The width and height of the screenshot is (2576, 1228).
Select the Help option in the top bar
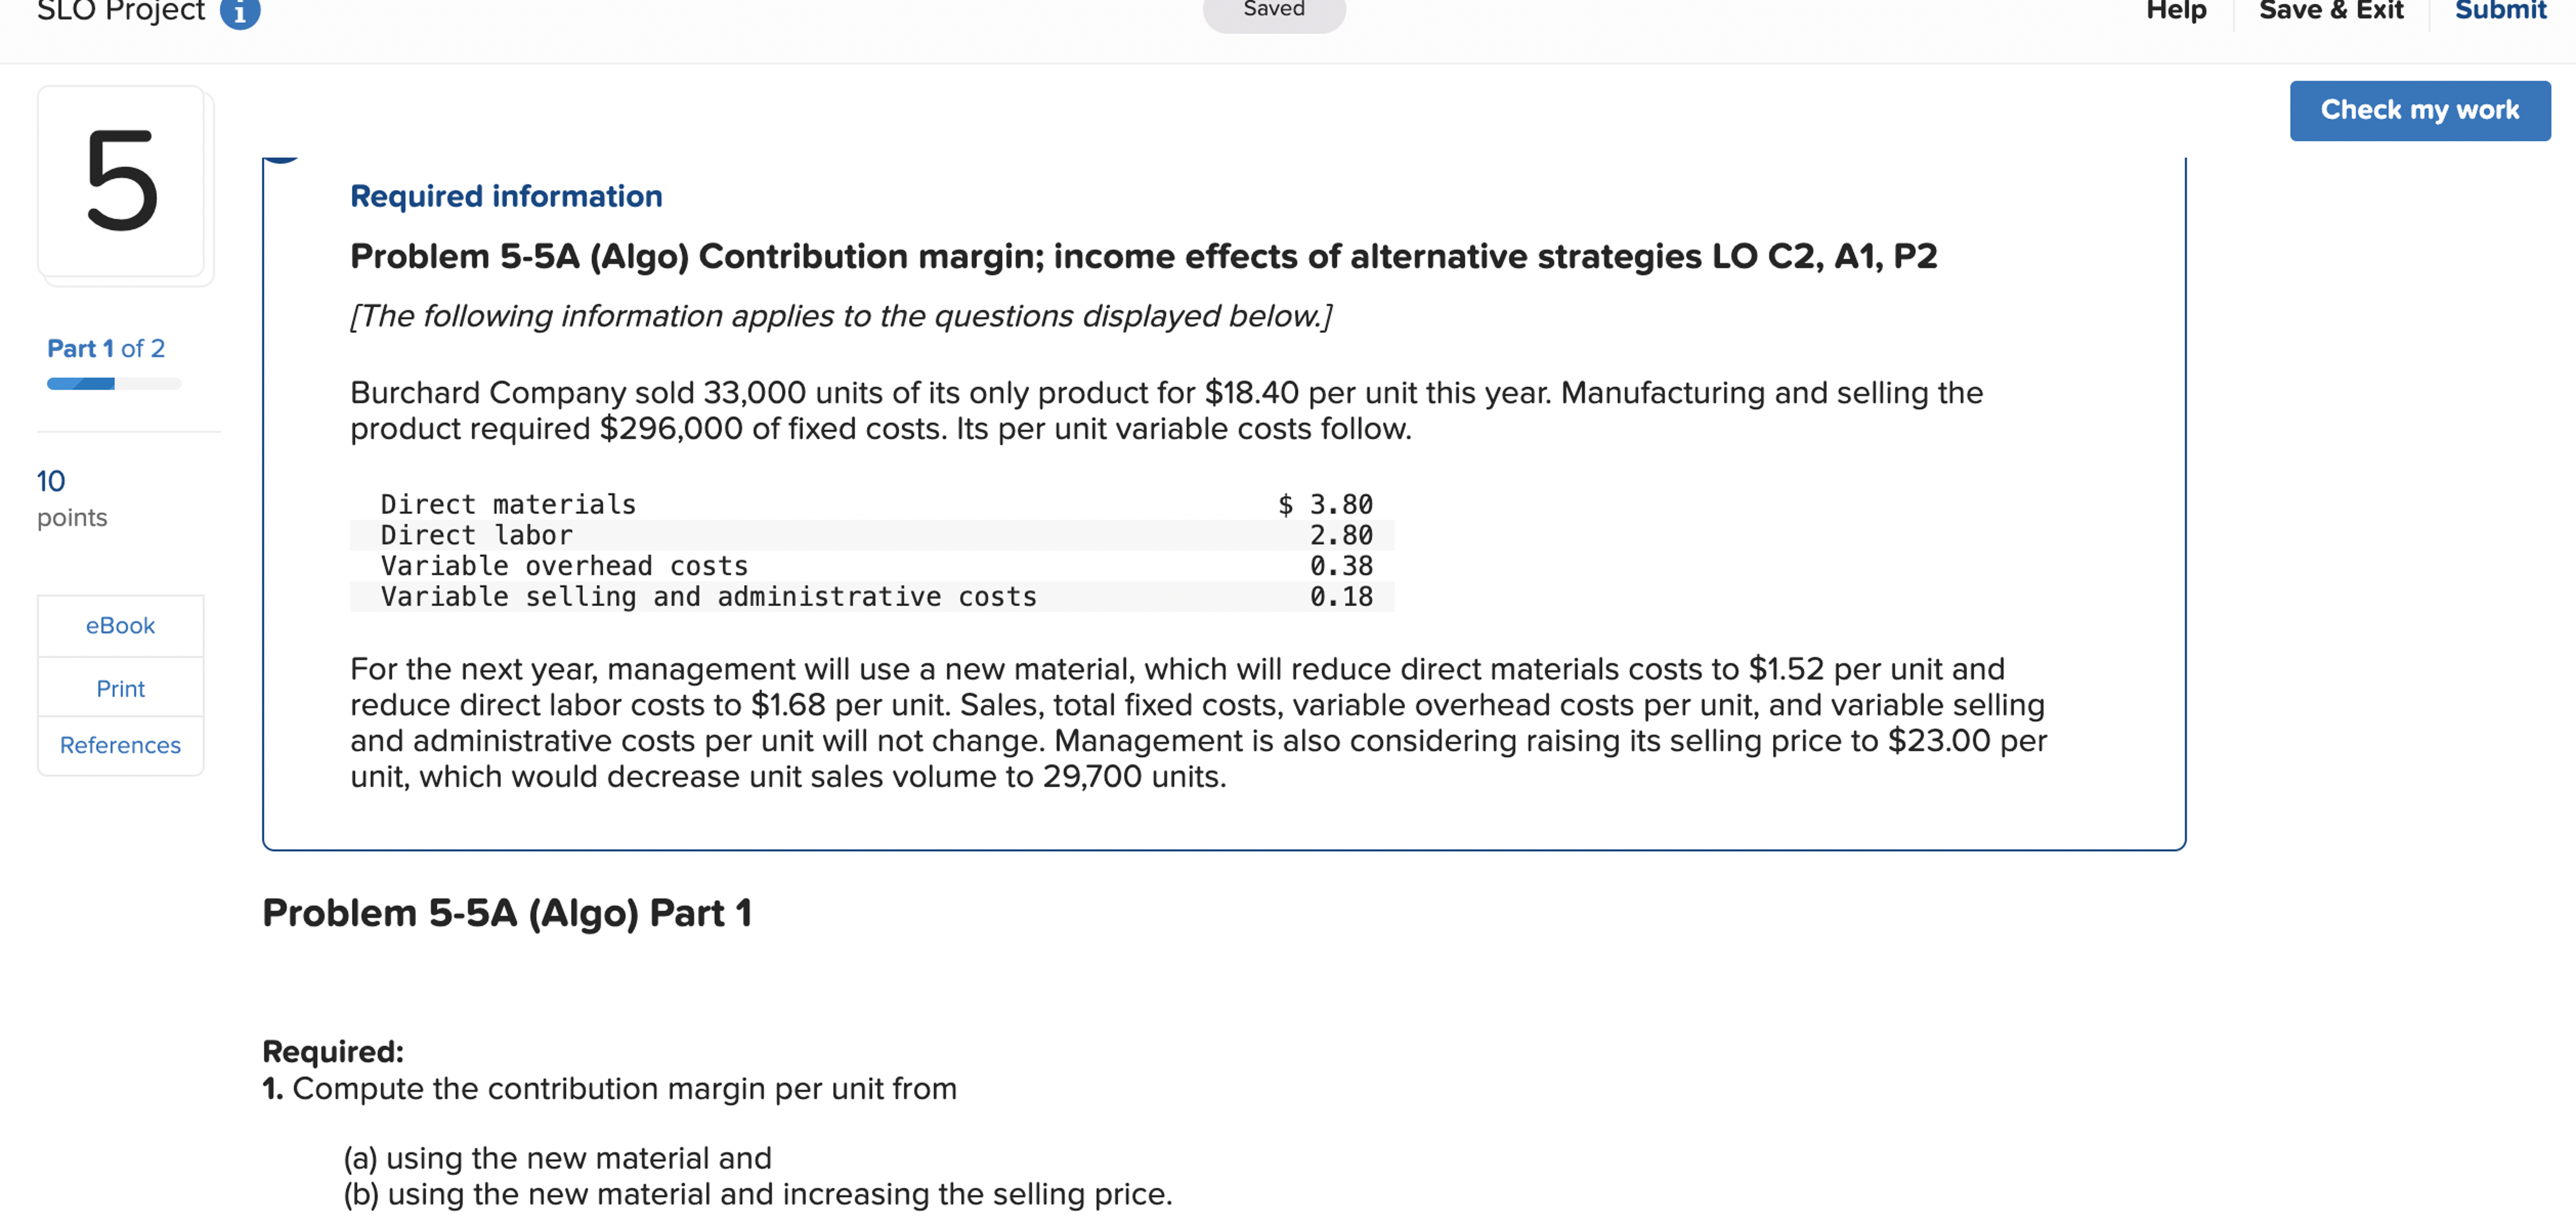(2176, 10)
